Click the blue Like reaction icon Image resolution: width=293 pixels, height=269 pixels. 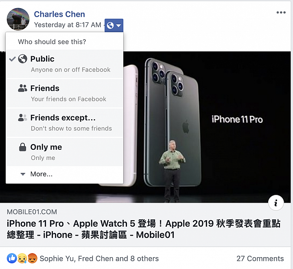tap(12, 258)
